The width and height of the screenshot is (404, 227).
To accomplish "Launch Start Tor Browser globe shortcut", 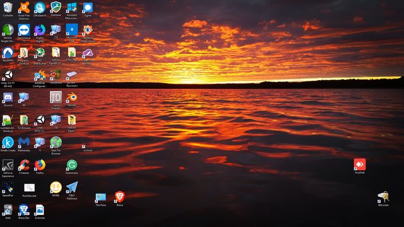I will point(56,143).
